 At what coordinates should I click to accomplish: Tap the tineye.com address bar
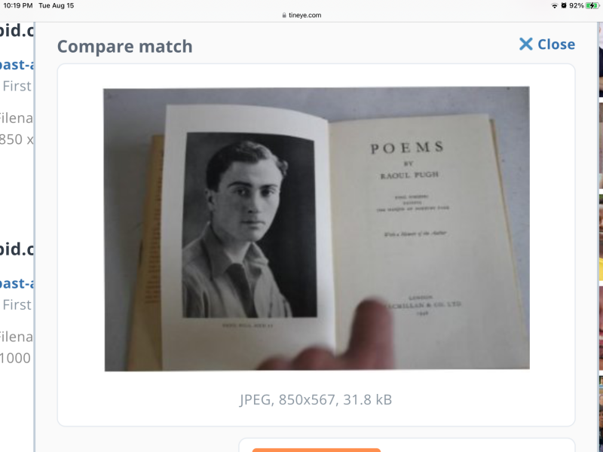pos(301,15)
